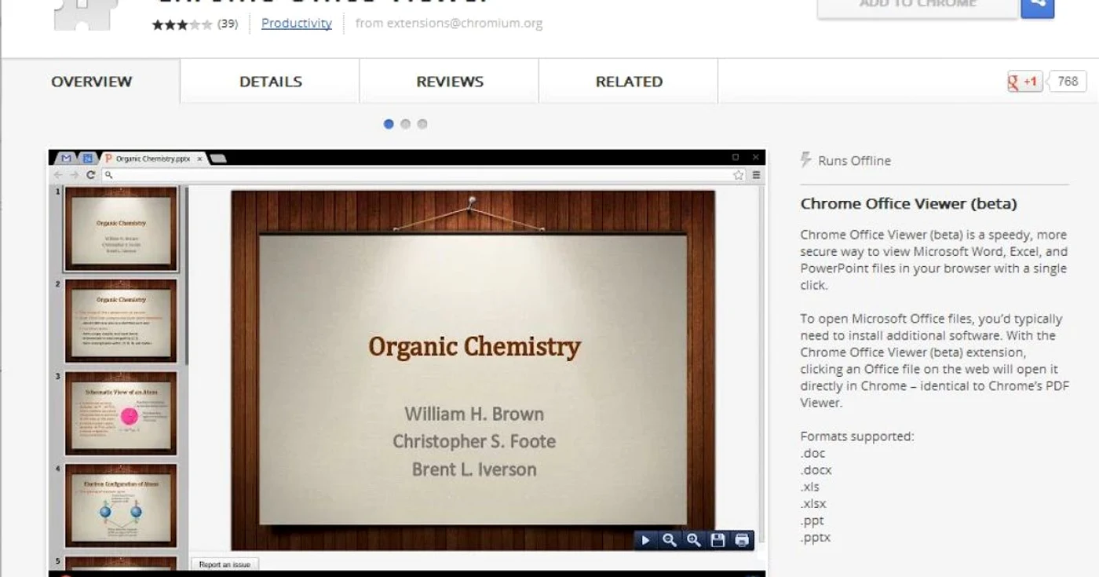
Task: Click the +1 count of 768
Action: coord(1067,82)
